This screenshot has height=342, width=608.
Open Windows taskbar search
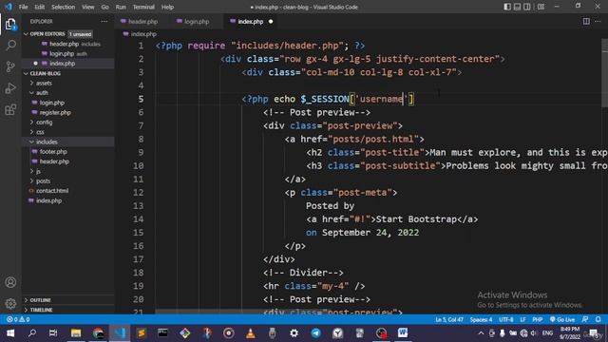(x=32, y=333)
